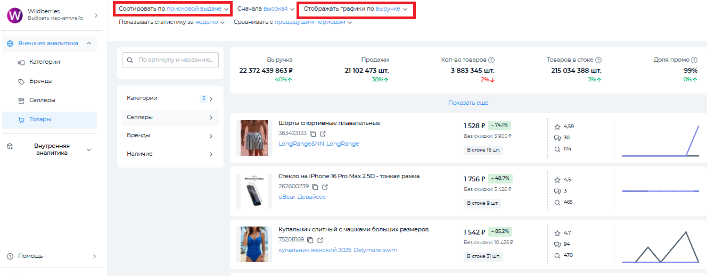Click the help icon next to Товаров в стоке
This screenshot has width=707, height=276.
598,60
